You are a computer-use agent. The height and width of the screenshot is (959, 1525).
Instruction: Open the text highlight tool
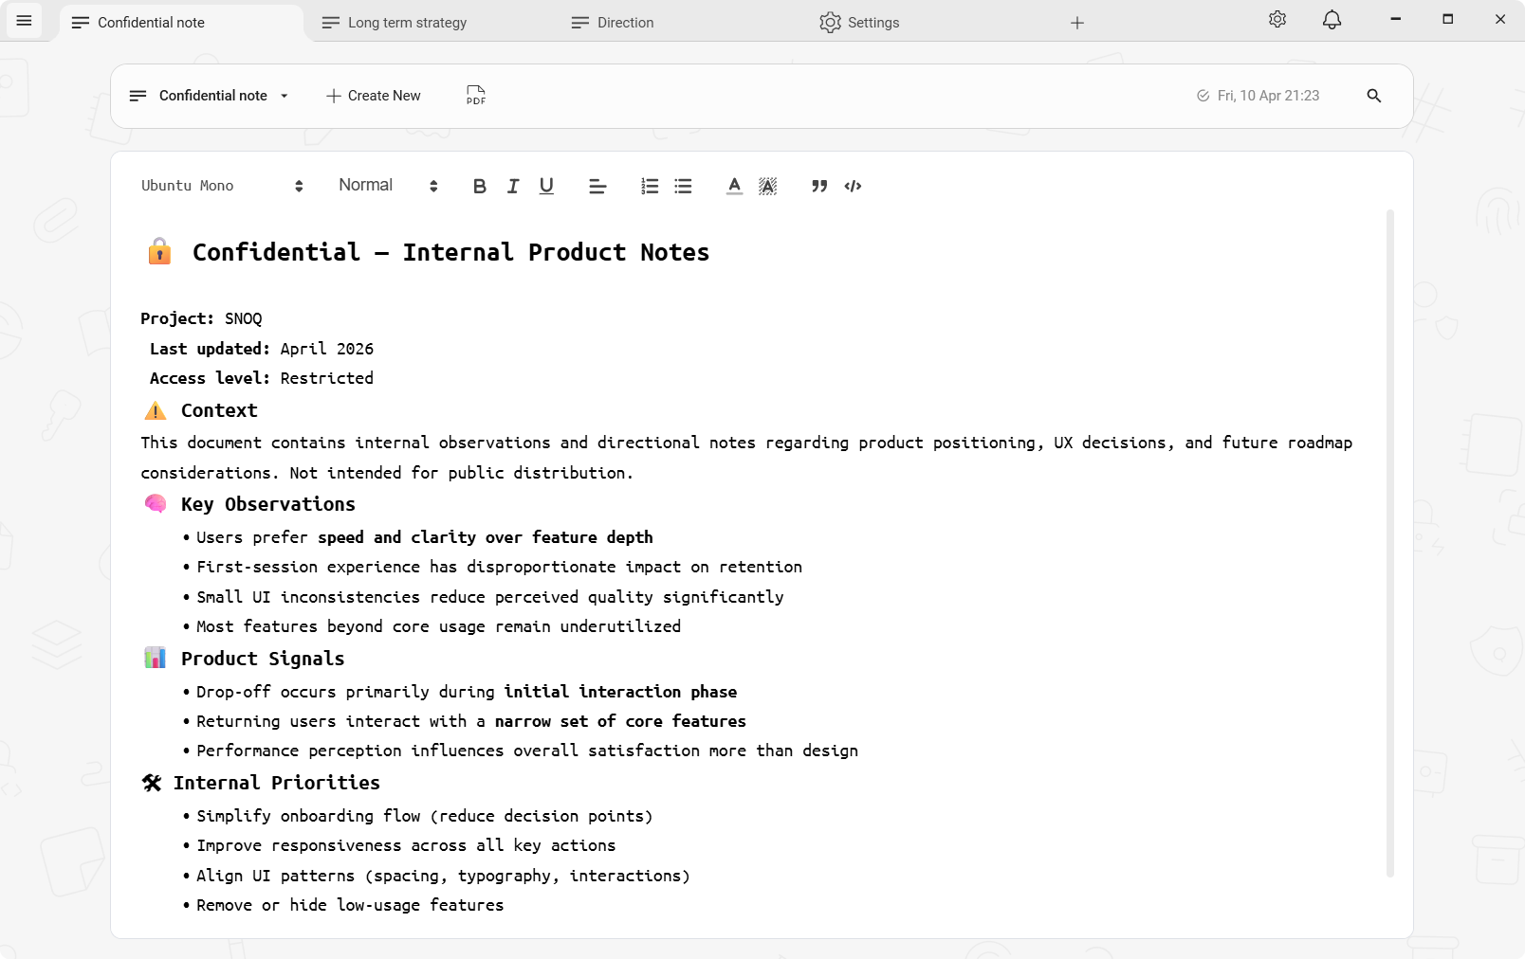[x=767, y=186]
